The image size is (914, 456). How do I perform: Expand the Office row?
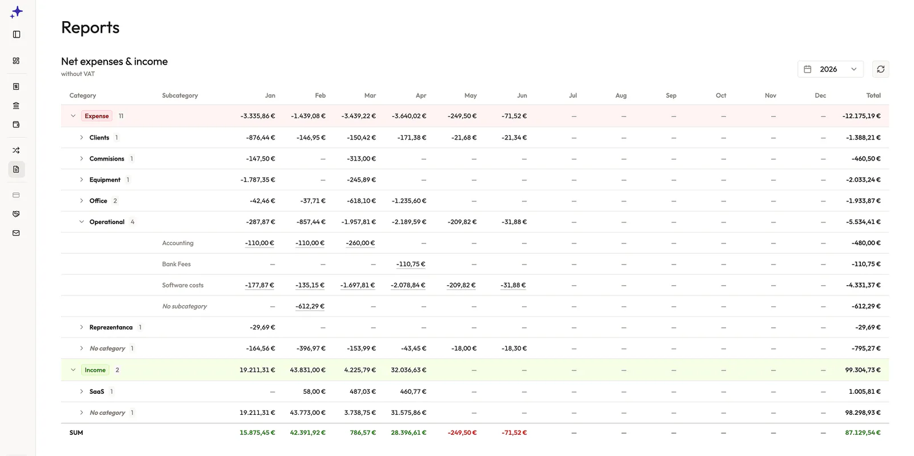click(x=82, y=201)
